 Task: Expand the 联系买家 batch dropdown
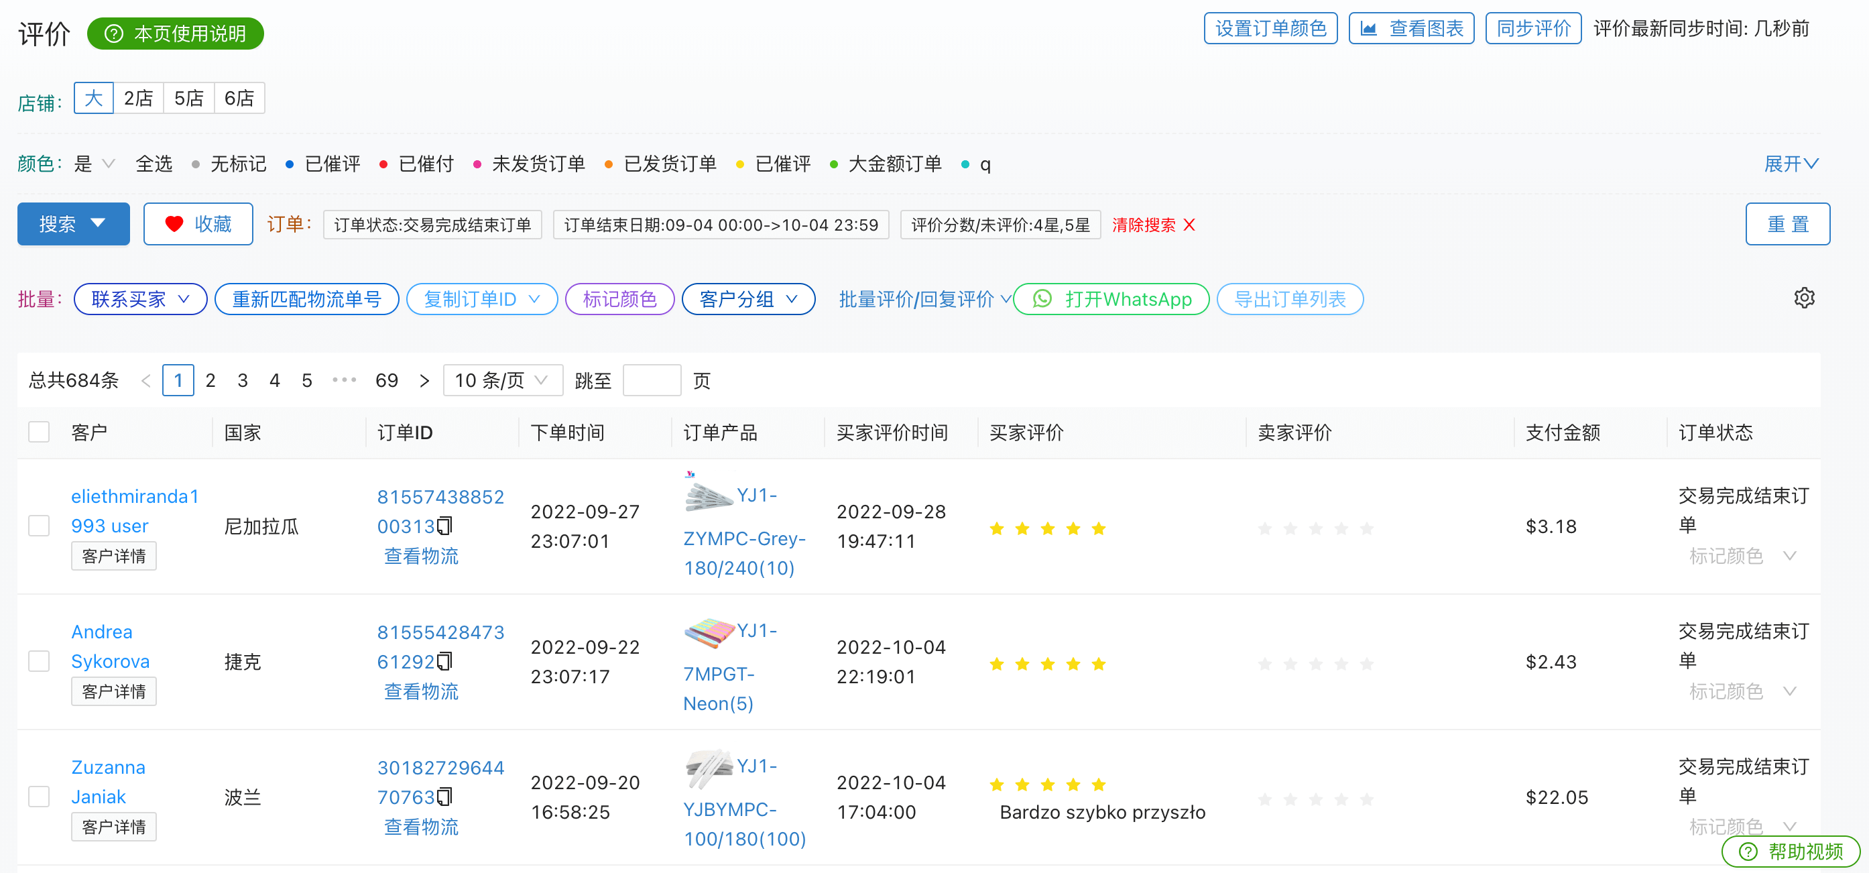tap(141, 299)
